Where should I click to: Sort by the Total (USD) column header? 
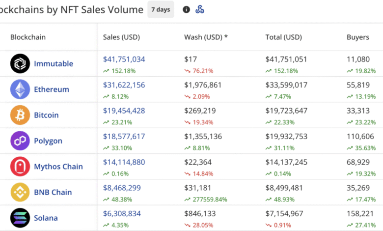pos(284,37)
